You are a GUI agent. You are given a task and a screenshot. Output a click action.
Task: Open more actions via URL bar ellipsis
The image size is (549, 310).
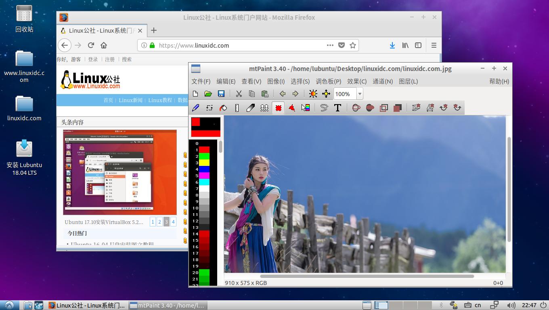pyautogui.click(x=330, y=45)
